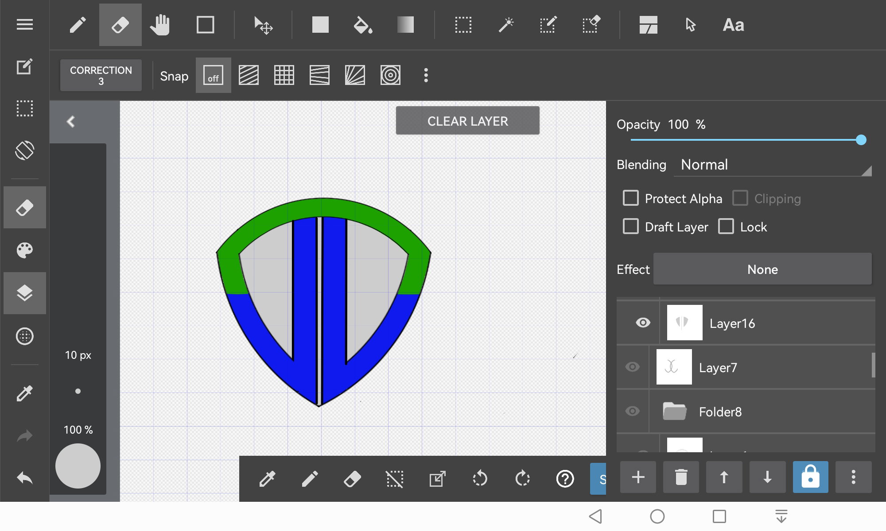Toggle the layers panel icon
886x531 pixels.
tap(25, 293)
